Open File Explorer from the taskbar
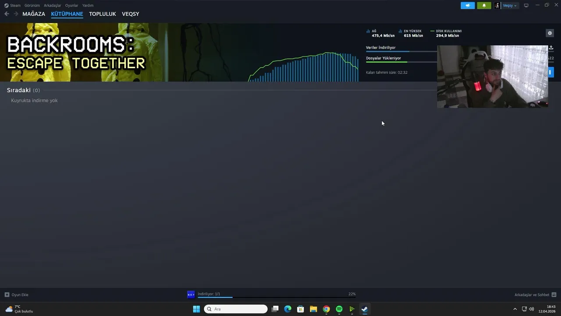 313,309
